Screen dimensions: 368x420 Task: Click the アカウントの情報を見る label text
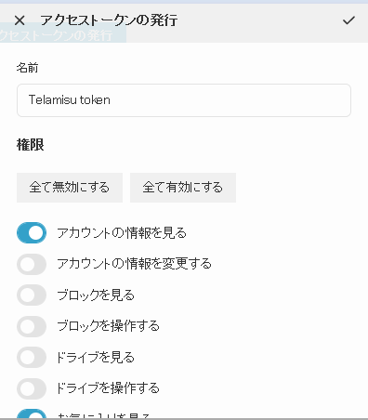pos(122,232)
